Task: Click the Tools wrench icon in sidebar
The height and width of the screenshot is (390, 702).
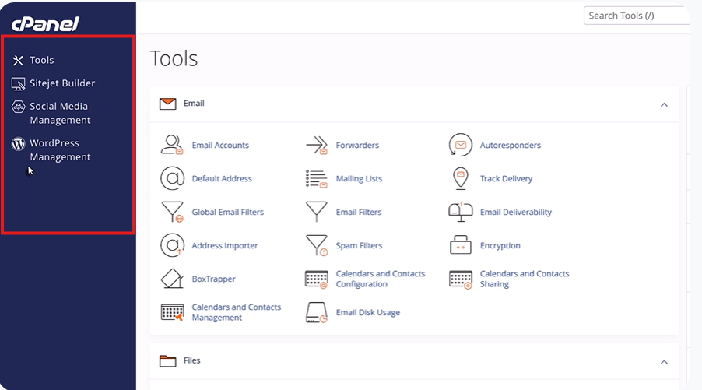Action: 18,61
